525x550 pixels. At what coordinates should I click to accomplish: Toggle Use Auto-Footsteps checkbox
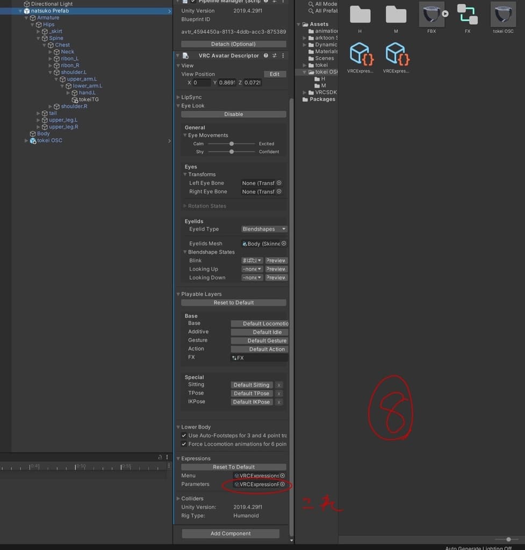(x=184, y=436)
